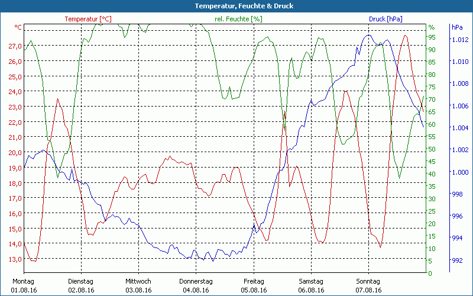
Task: Click the 992 pressure axis value
Action: point(457,260)
